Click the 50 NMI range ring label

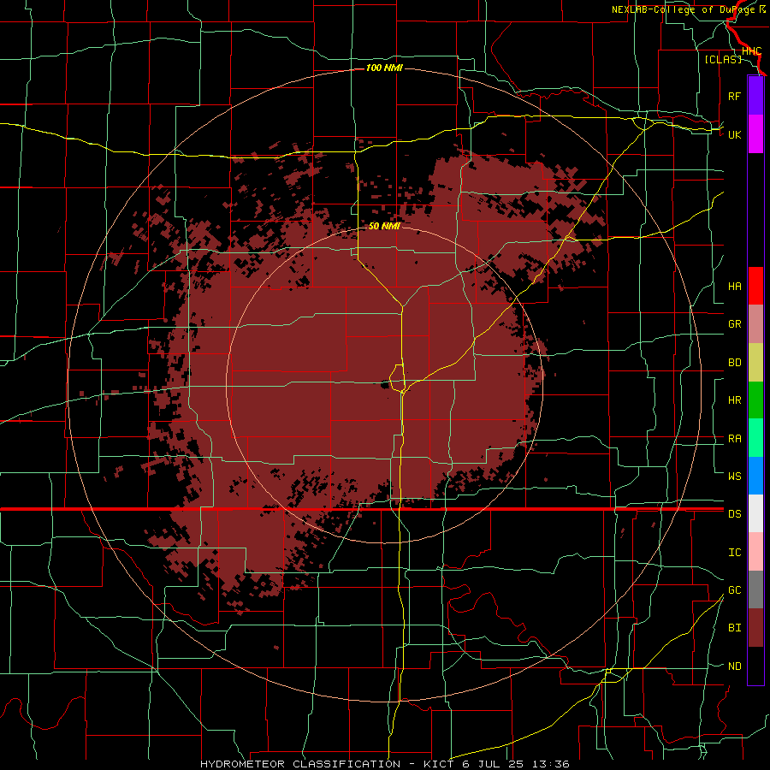point(384,227)
